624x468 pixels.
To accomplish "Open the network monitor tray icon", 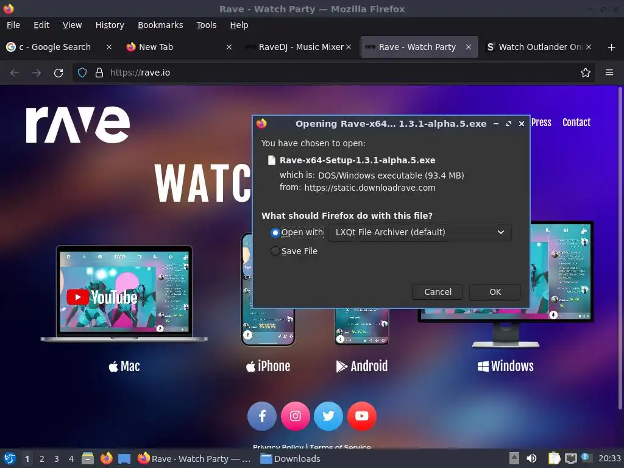I will coord(570,459).
